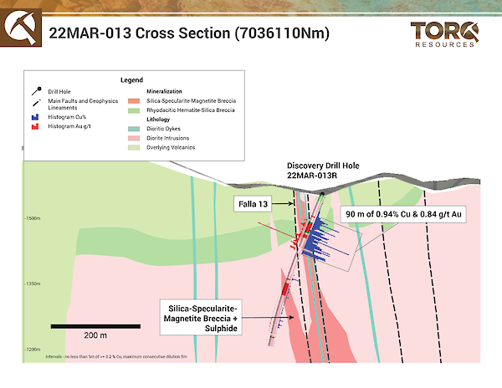The width and height of the screenshot is (502, 388).
Task: Select the Drill Hole legend symbol
Action: coord(34,90)
